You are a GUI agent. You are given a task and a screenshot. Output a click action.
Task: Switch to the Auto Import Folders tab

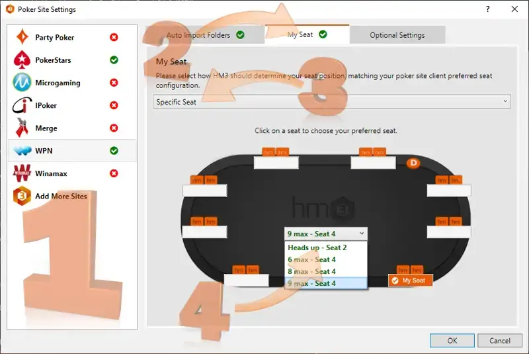click(x=205, y=35)
